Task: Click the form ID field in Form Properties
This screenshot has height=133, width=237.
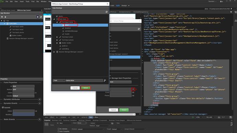Action: pyautogui.click(x=23, y=86)
